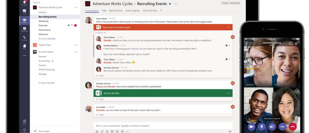This screenshot has width=309, height=133.
Task: Insert a GIF from compose bar
Action: pos(112,131)
